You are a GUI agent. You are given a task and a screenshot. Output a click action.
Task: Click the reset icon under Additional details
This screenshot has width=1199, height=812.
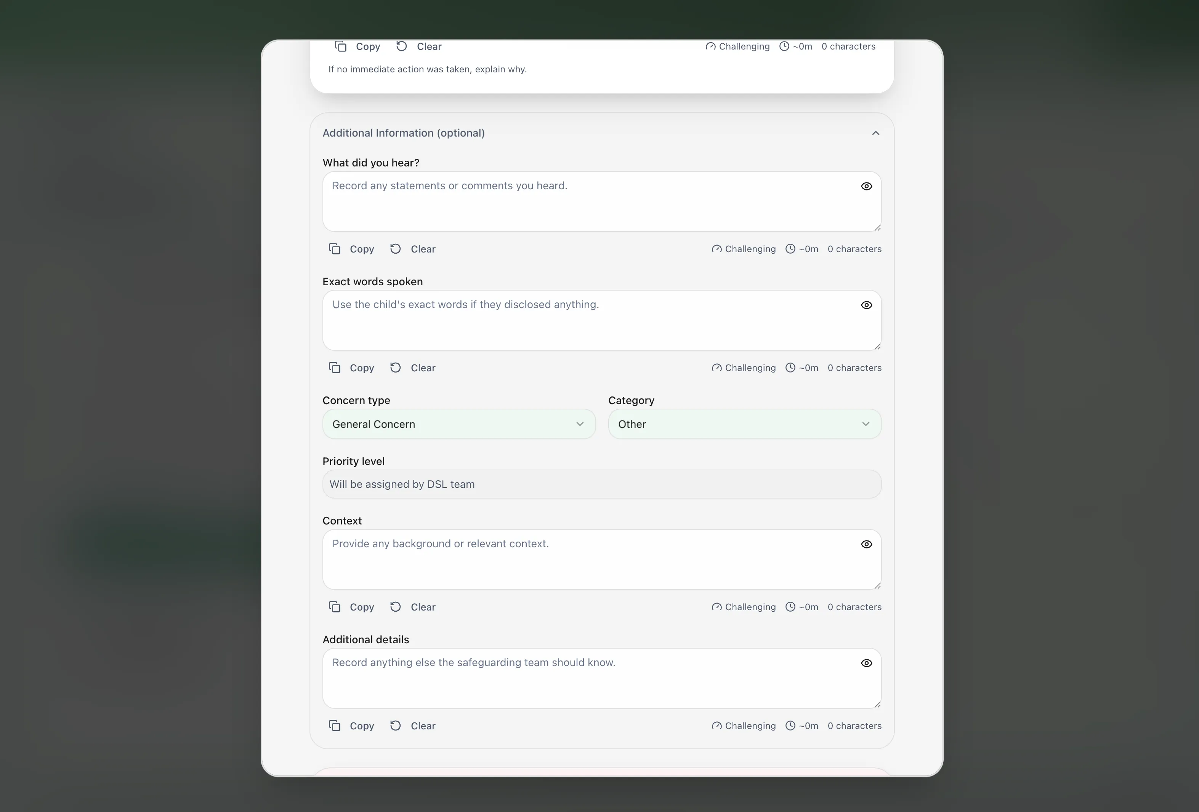(x=395, y=726)
